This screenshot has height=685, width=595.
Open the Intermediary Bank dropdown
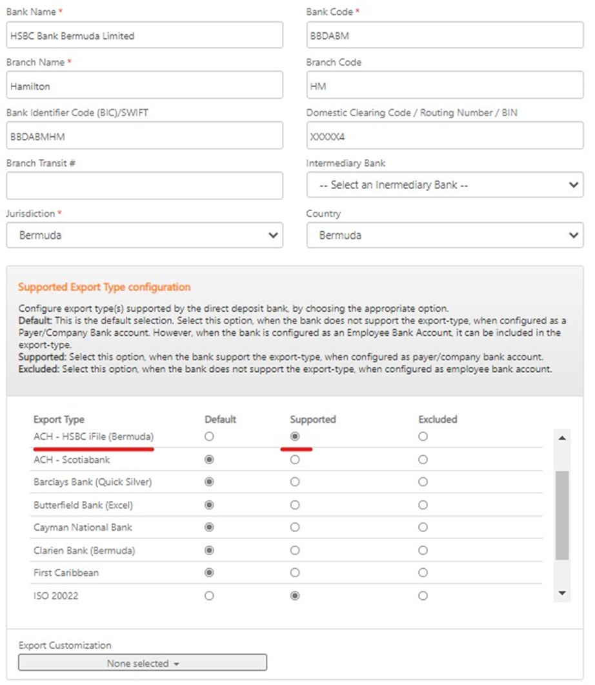click(x=445, y=185)
